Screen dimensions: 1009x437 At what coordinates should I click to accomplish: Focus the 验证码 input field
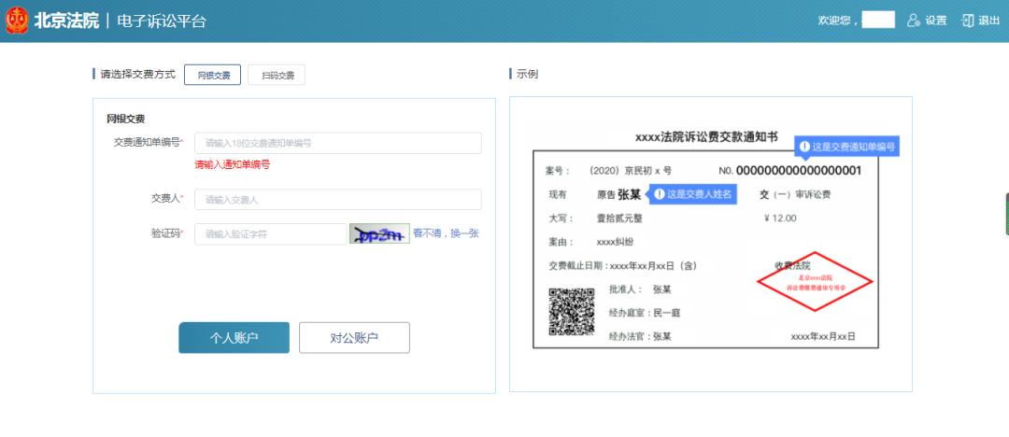(270, 234)
